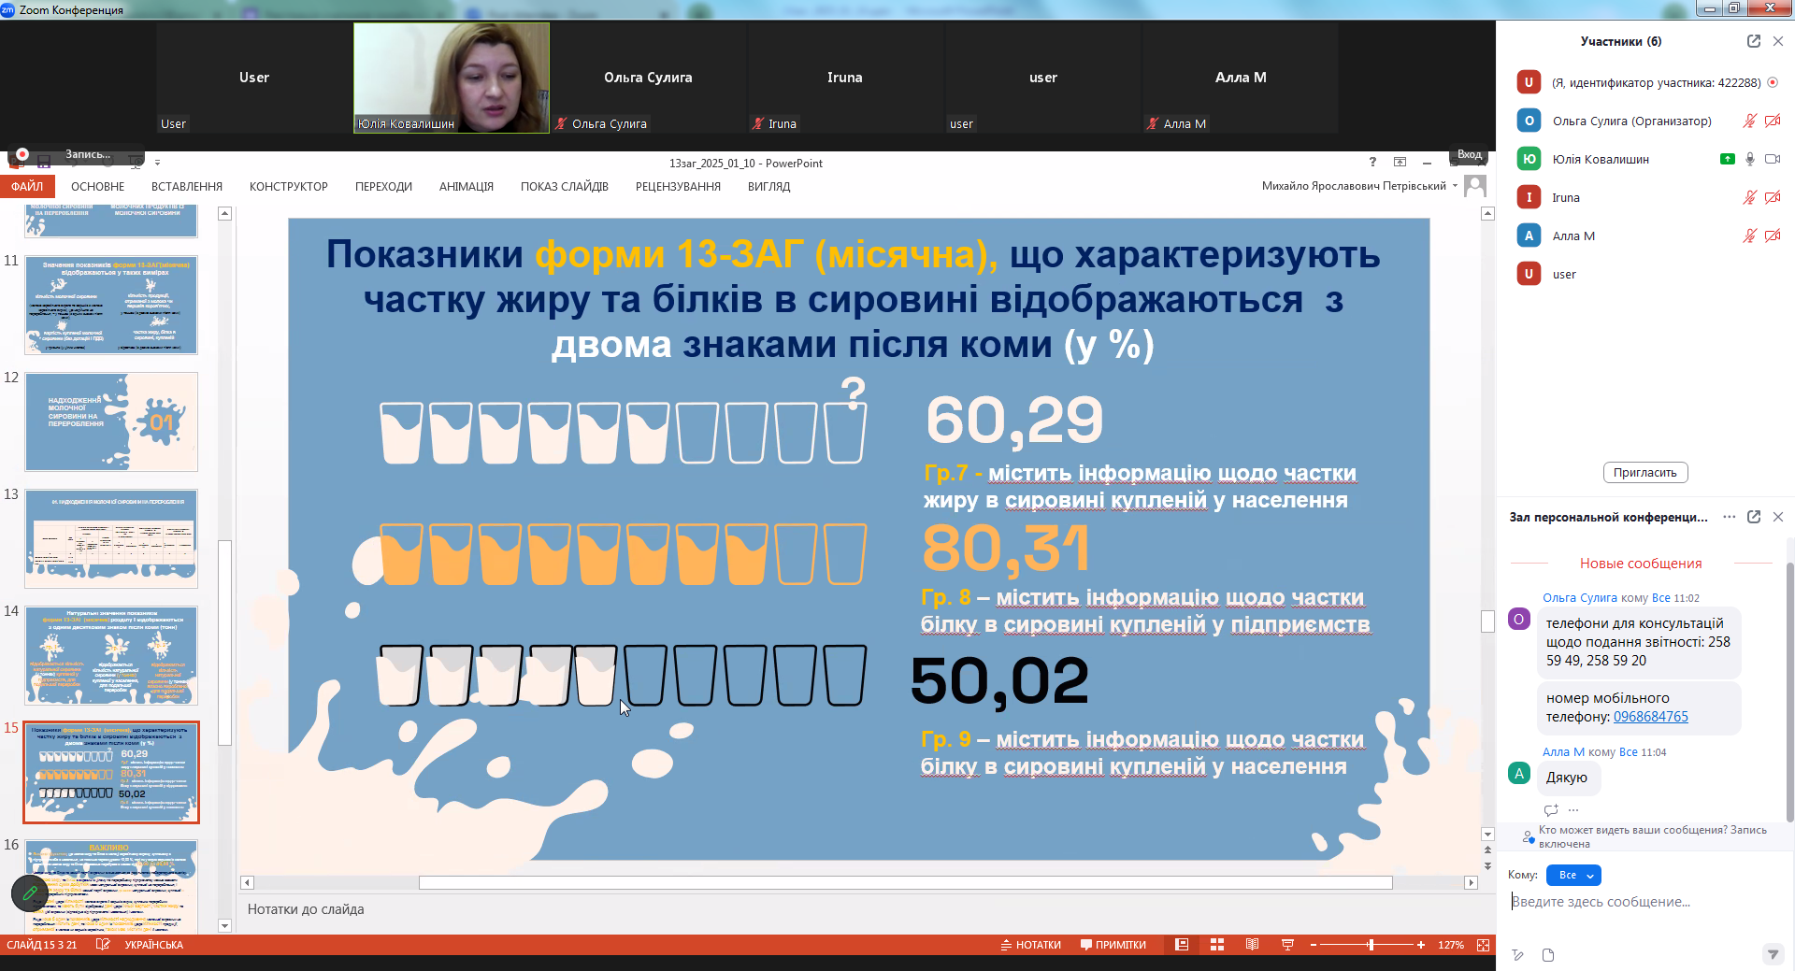Add a reaction reply to the Дякую message
The image size is (1795, 971).
pyautogui.click(x=1551, y=809)
